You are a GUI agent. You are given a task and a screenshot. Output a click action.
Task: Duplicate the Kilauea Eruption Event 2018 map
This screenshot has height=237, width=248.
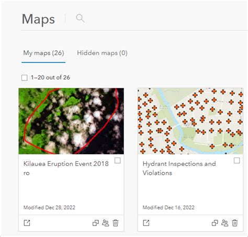click(x=96, y=223)
